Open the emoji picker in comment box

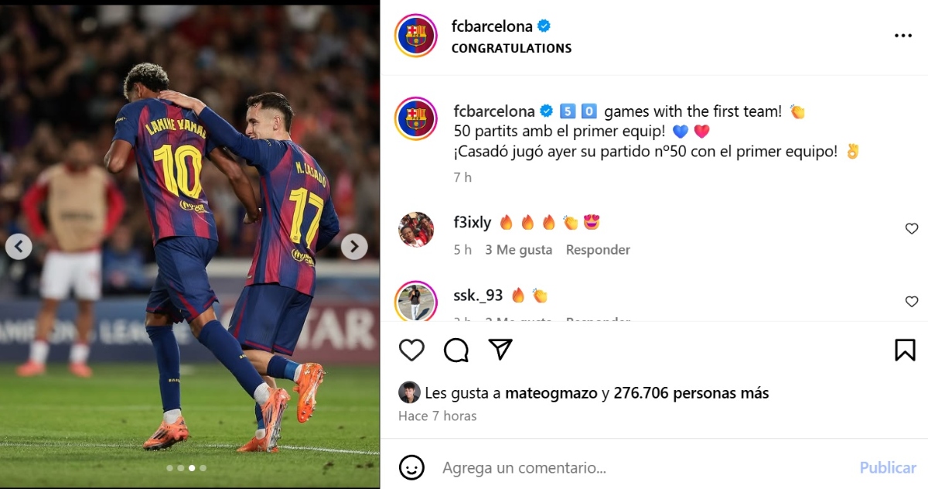411,467
